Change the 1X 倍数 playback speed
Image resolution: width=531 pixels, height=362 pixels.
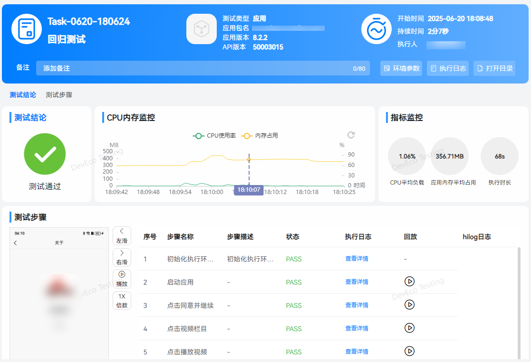click(122, 301)
